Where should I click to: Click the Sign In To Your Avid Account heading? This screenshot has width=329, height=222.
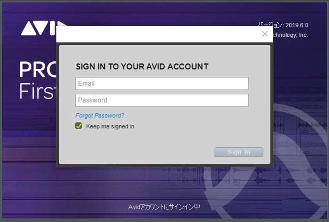[142, 67]
